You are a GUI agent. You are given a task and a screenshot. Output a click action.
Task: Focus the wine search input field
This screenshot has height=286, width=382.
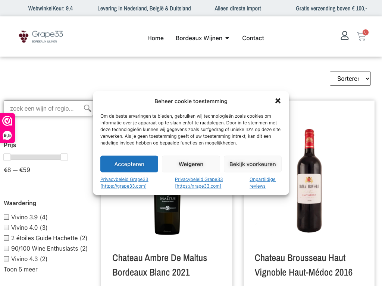[x=43, y=108]
